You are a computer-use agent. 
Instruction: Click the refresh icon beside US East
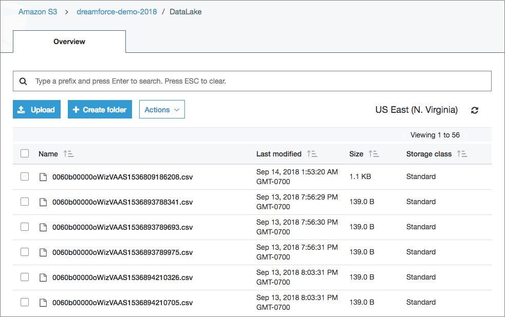pyautogui.click(x=475, y=110)
